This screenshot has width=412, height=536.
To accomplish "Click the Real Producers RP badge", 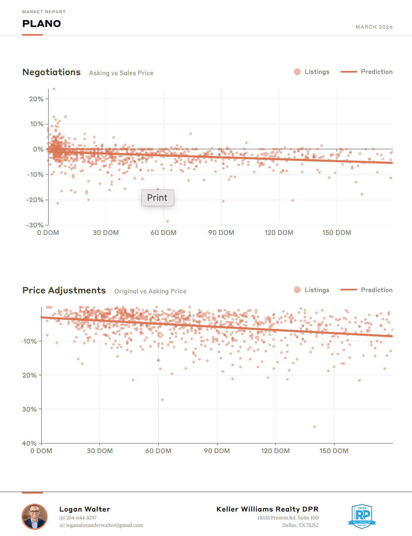I will pos(362,517).
